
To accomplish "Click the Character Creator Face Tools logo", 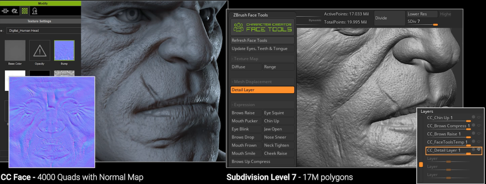I will [262, 27].
